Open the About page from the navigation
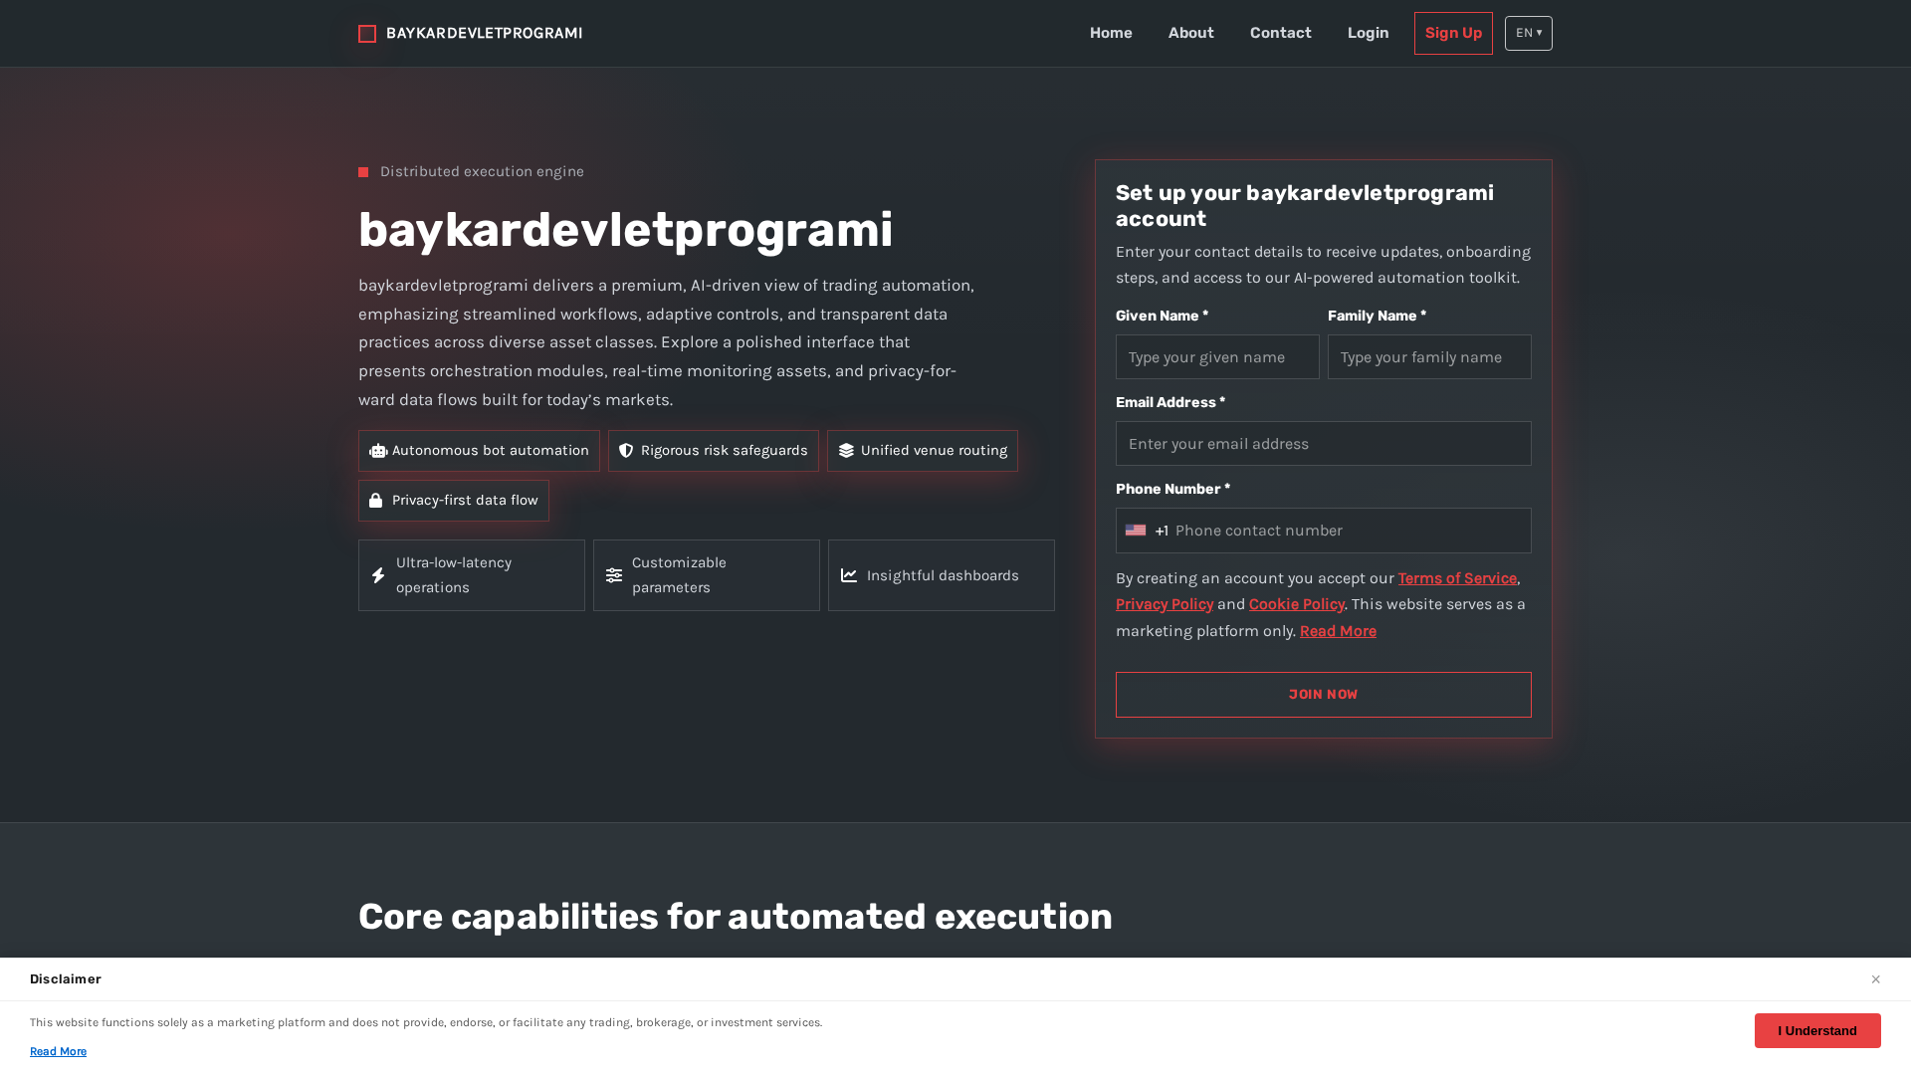Screen dimensions: 1911x1075 1191,33
